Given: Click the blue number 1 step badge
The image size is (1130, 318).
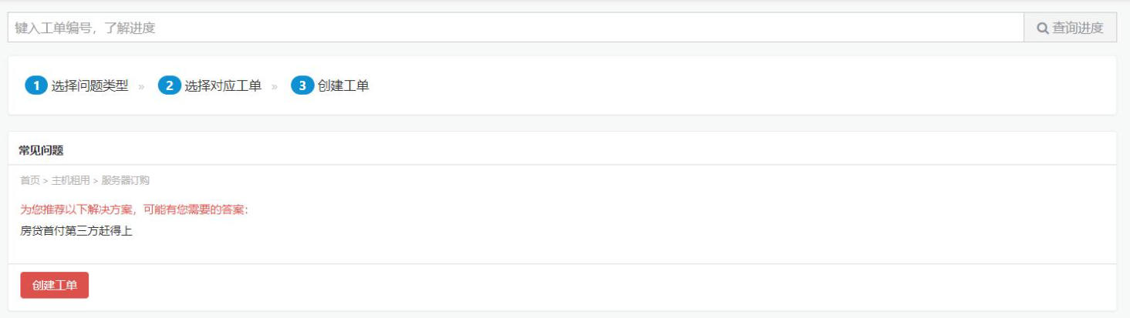Looking at the screenshot, I should pos(36,85).
